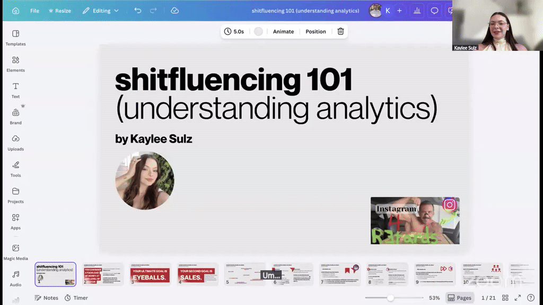
Task: Open the Brand panel
Action: [x=15, y=116]
